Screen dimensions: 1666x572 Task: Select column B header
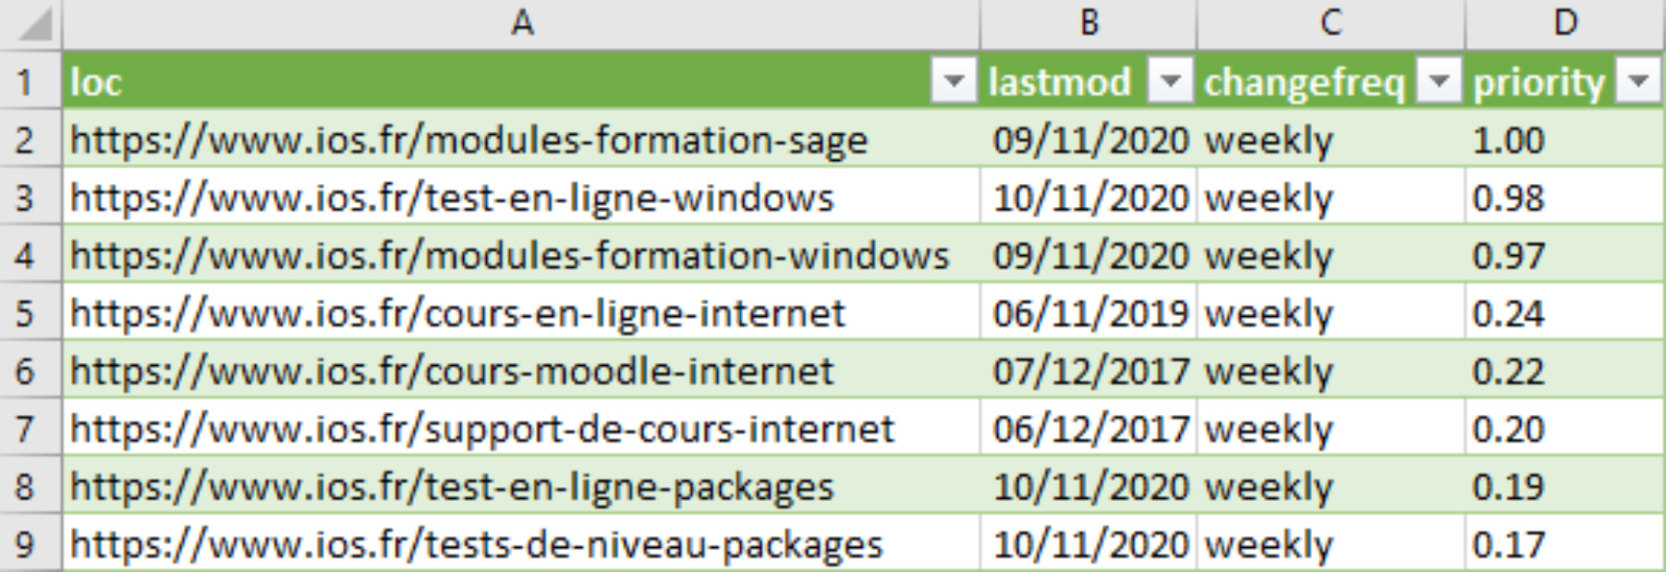click(x=1088, y=23)
